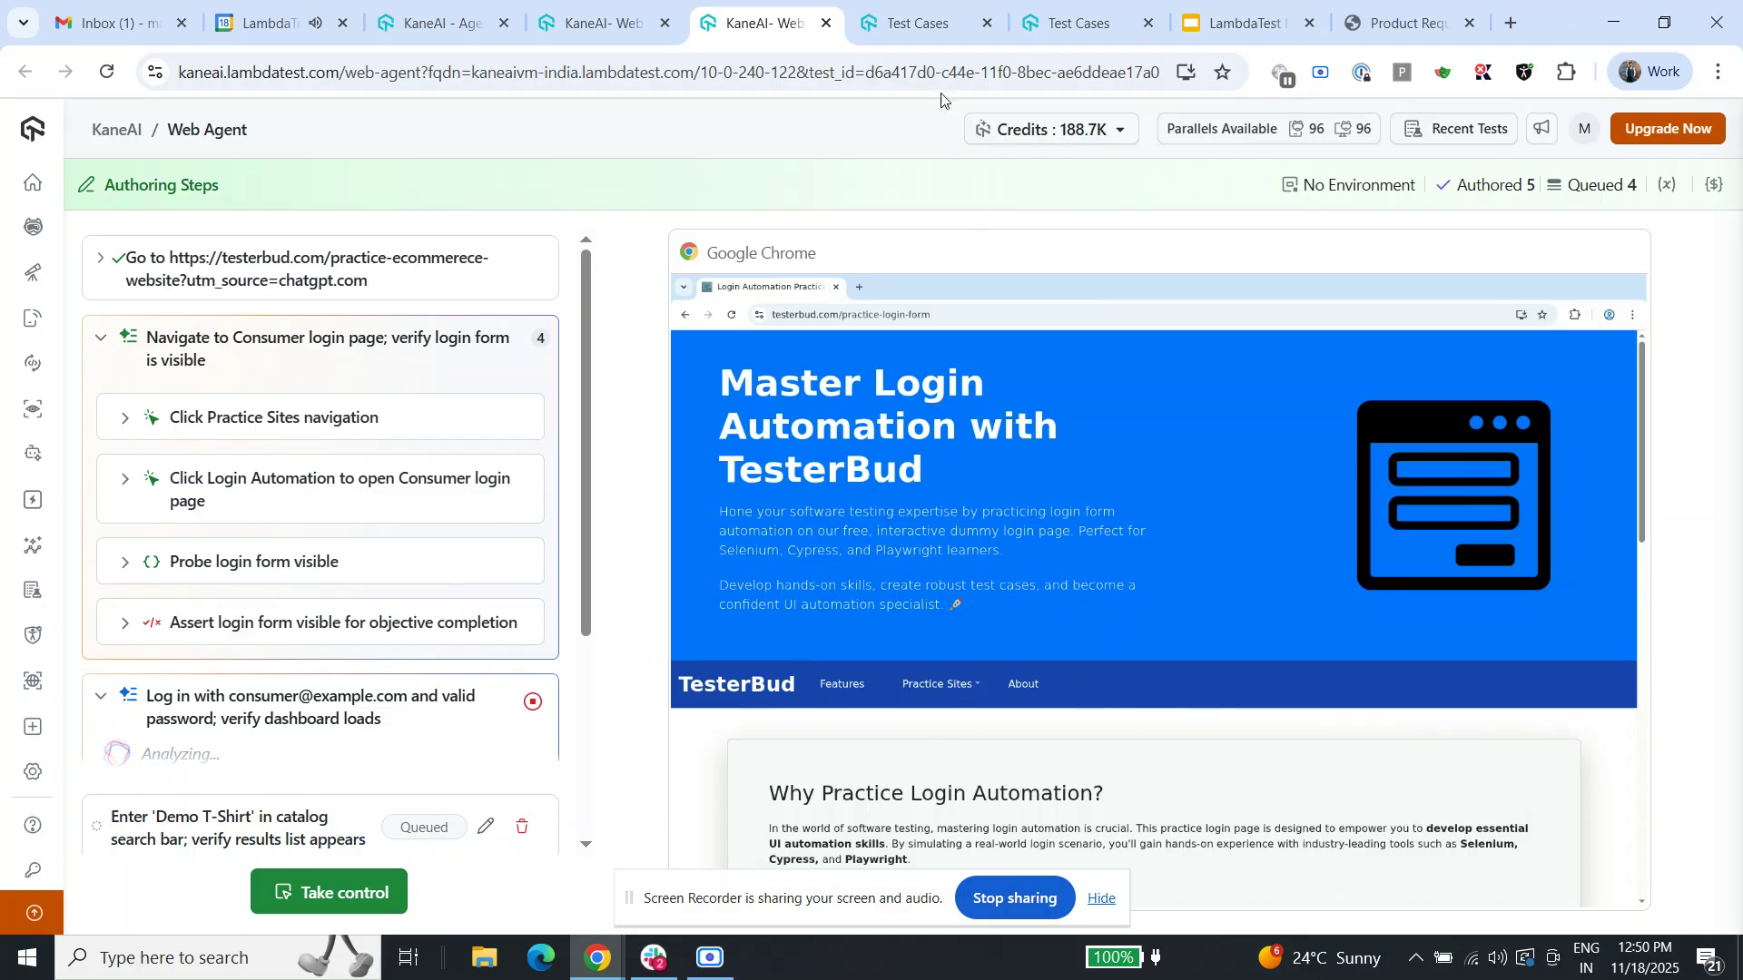Collapse the 'Navigate to Consumer login page' step

point(101,338)
